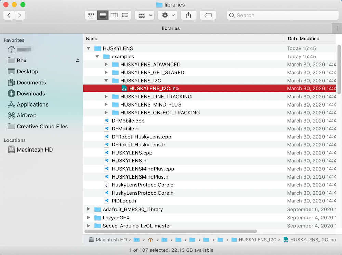This screenshot has height=255, width=342.
Task: Expand the LovyanGFX folder
Action: coord(88,217)
